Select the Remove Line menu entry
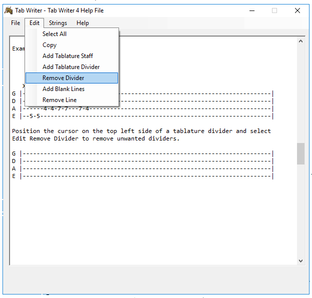 click(x=71, y=100)
